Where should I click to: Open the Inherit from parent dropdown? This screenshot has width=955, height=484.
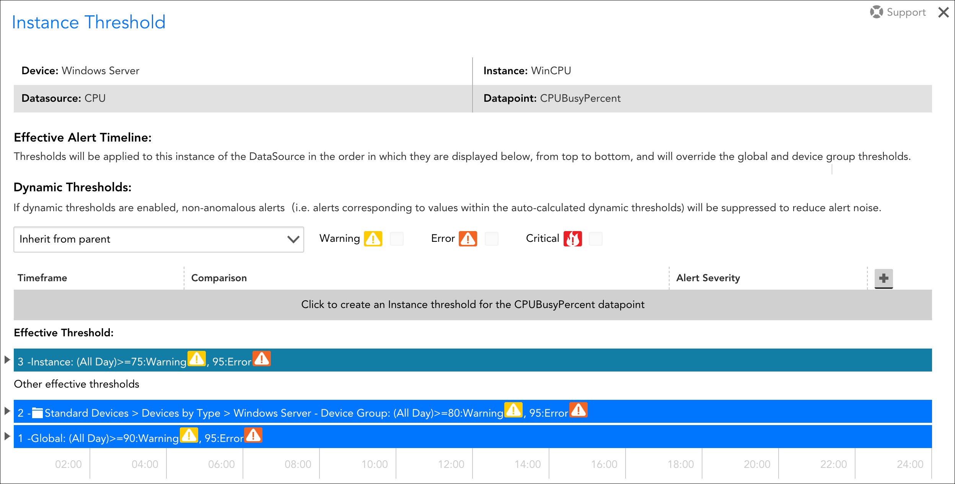click(x=159, y=240)
